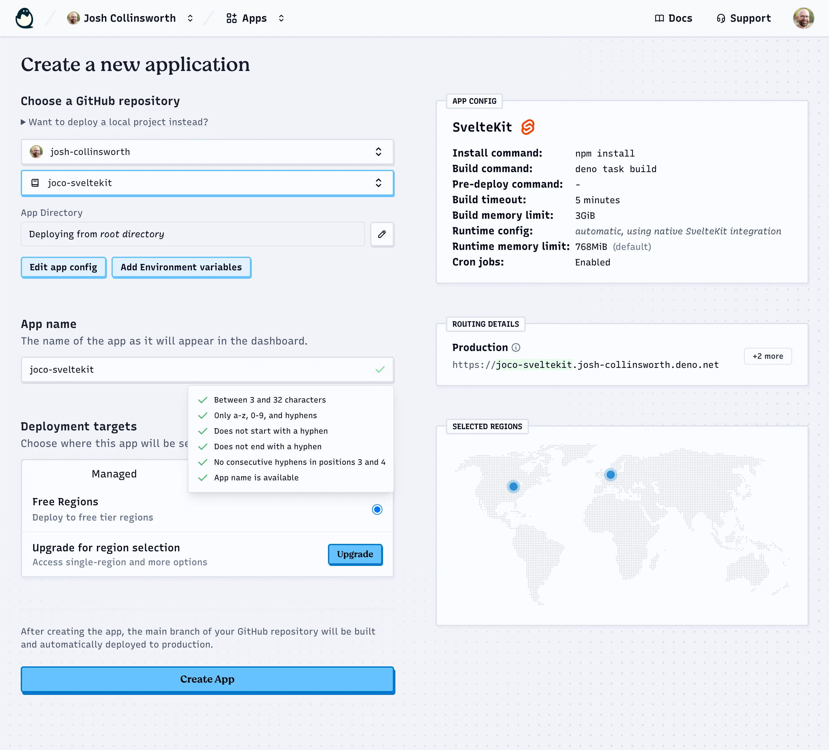The image size is (829, 750).
Task: Click the Deploying from root directory field
Action: [x=193, y=234]
